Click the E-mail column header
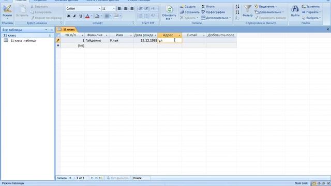331x186 pixels. pos(194,35)
